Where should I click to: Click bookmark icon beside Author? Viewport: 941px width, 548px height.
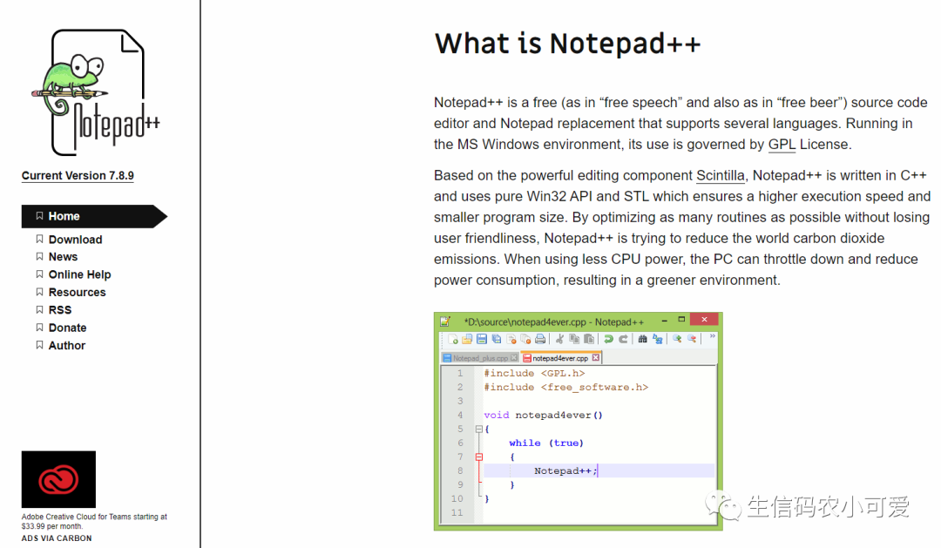[39, 345]
